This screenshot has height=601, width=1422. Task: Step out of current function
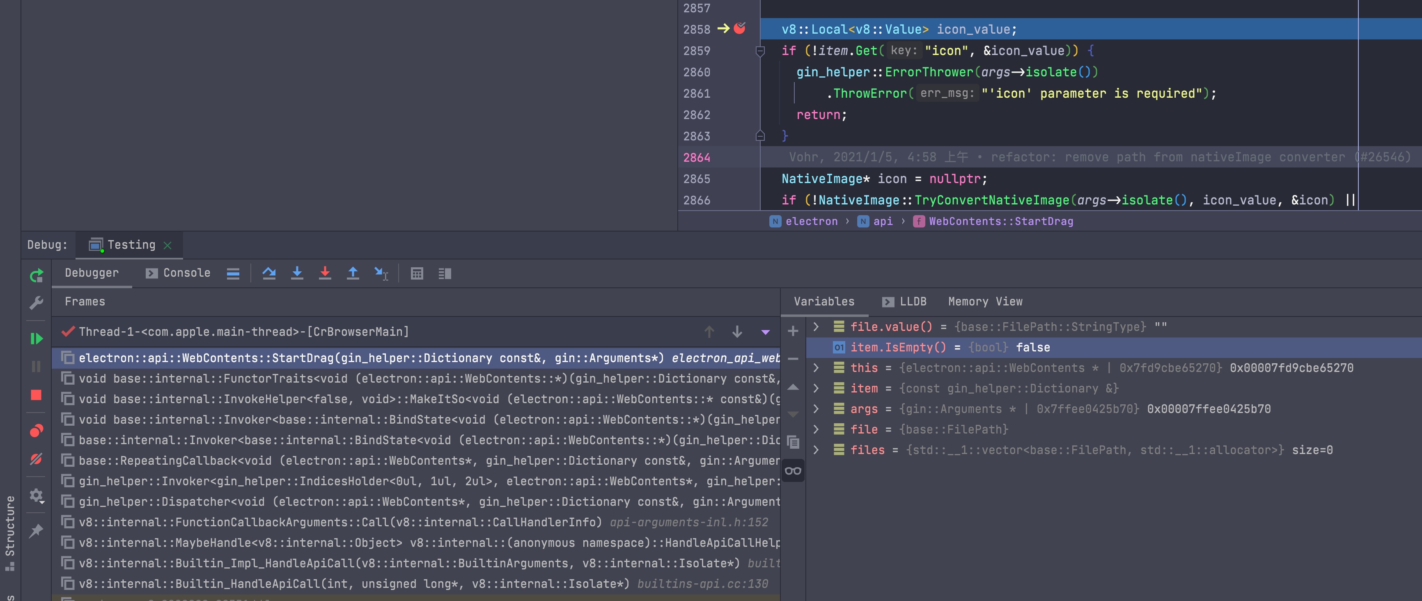point(353,273)
